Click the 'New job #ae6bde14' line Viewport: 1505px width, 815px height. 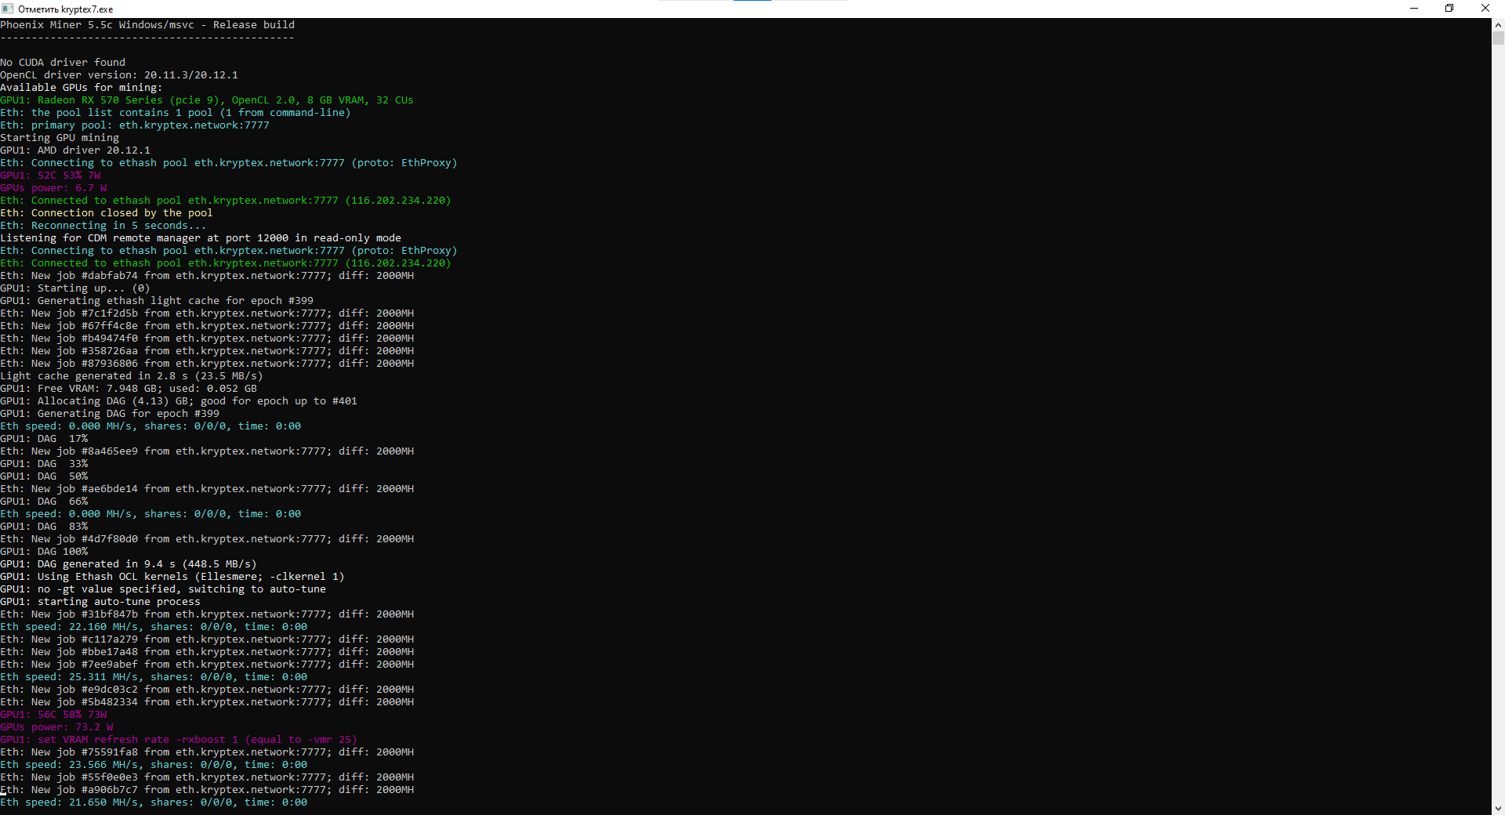[x=207, y=489]
